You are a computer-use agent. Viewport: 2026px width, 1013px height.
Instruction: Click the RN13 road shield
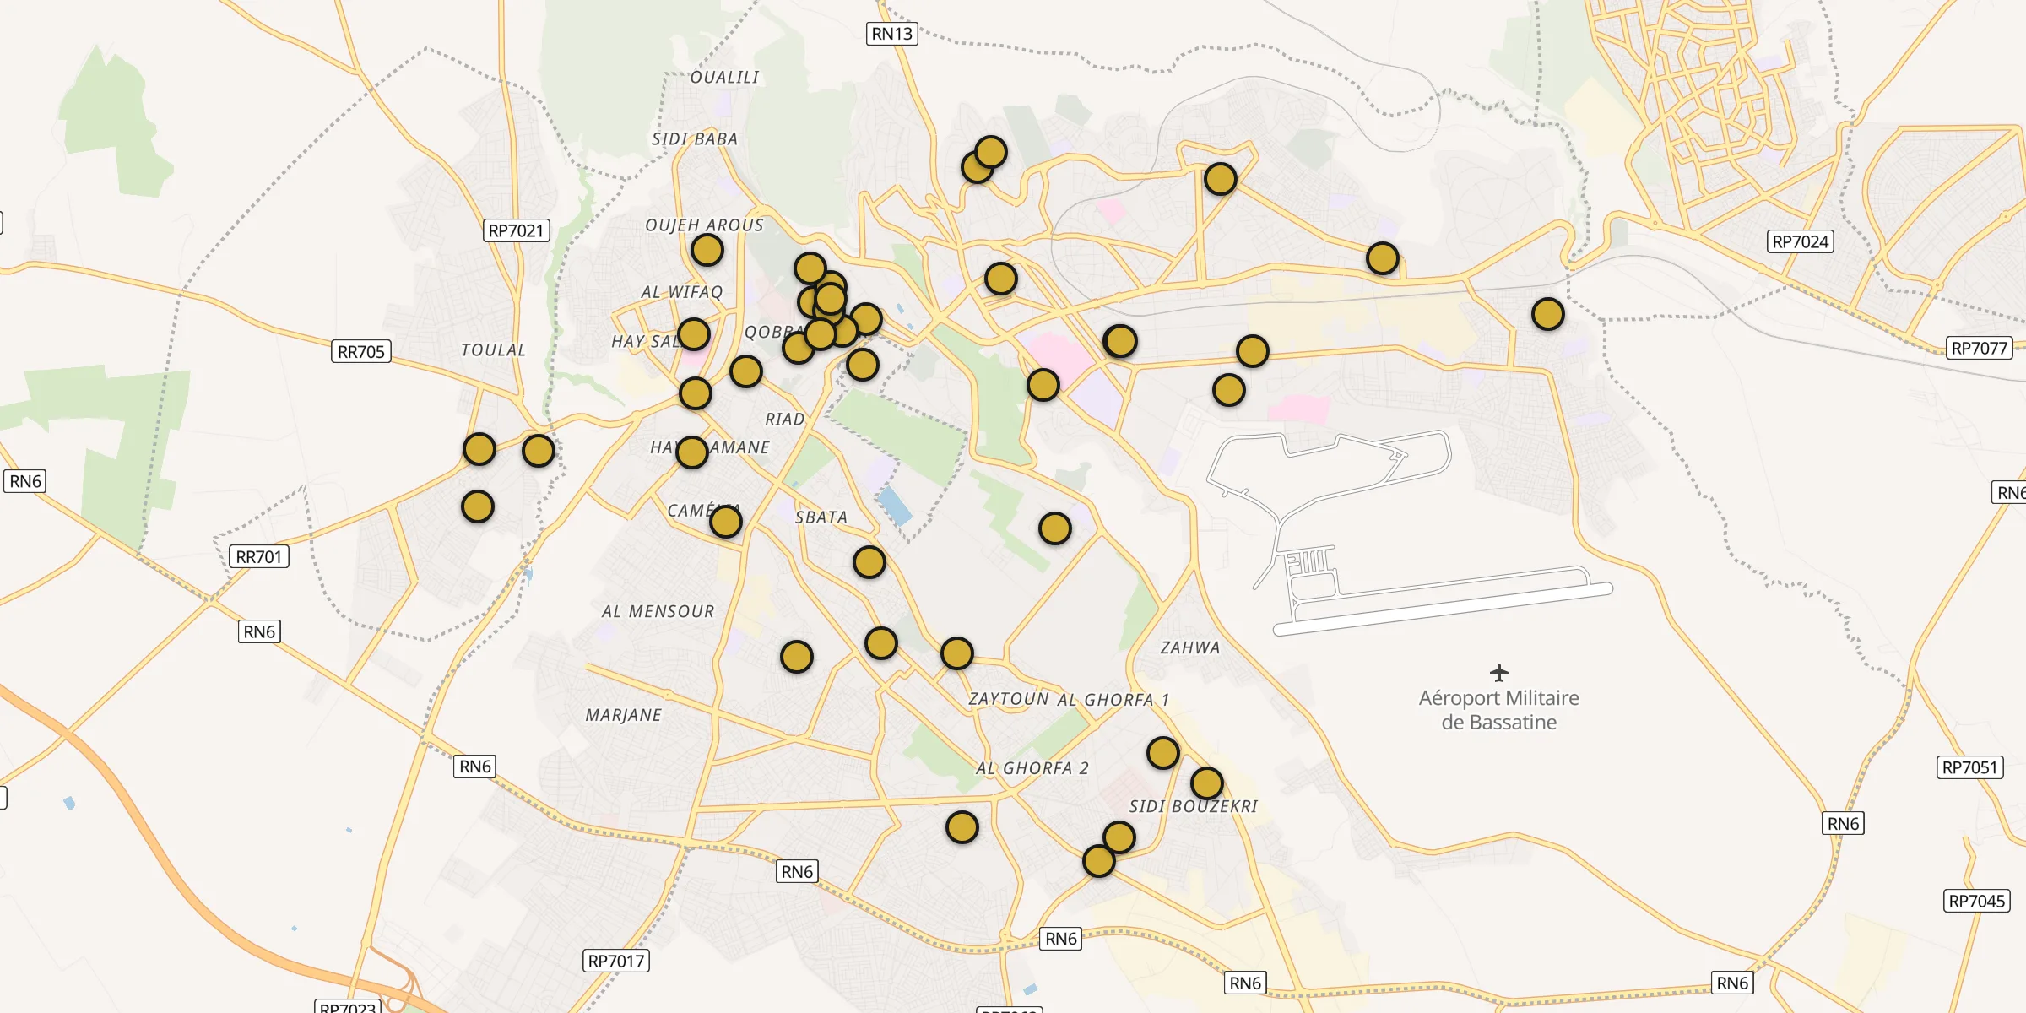(x=891, y=34)
